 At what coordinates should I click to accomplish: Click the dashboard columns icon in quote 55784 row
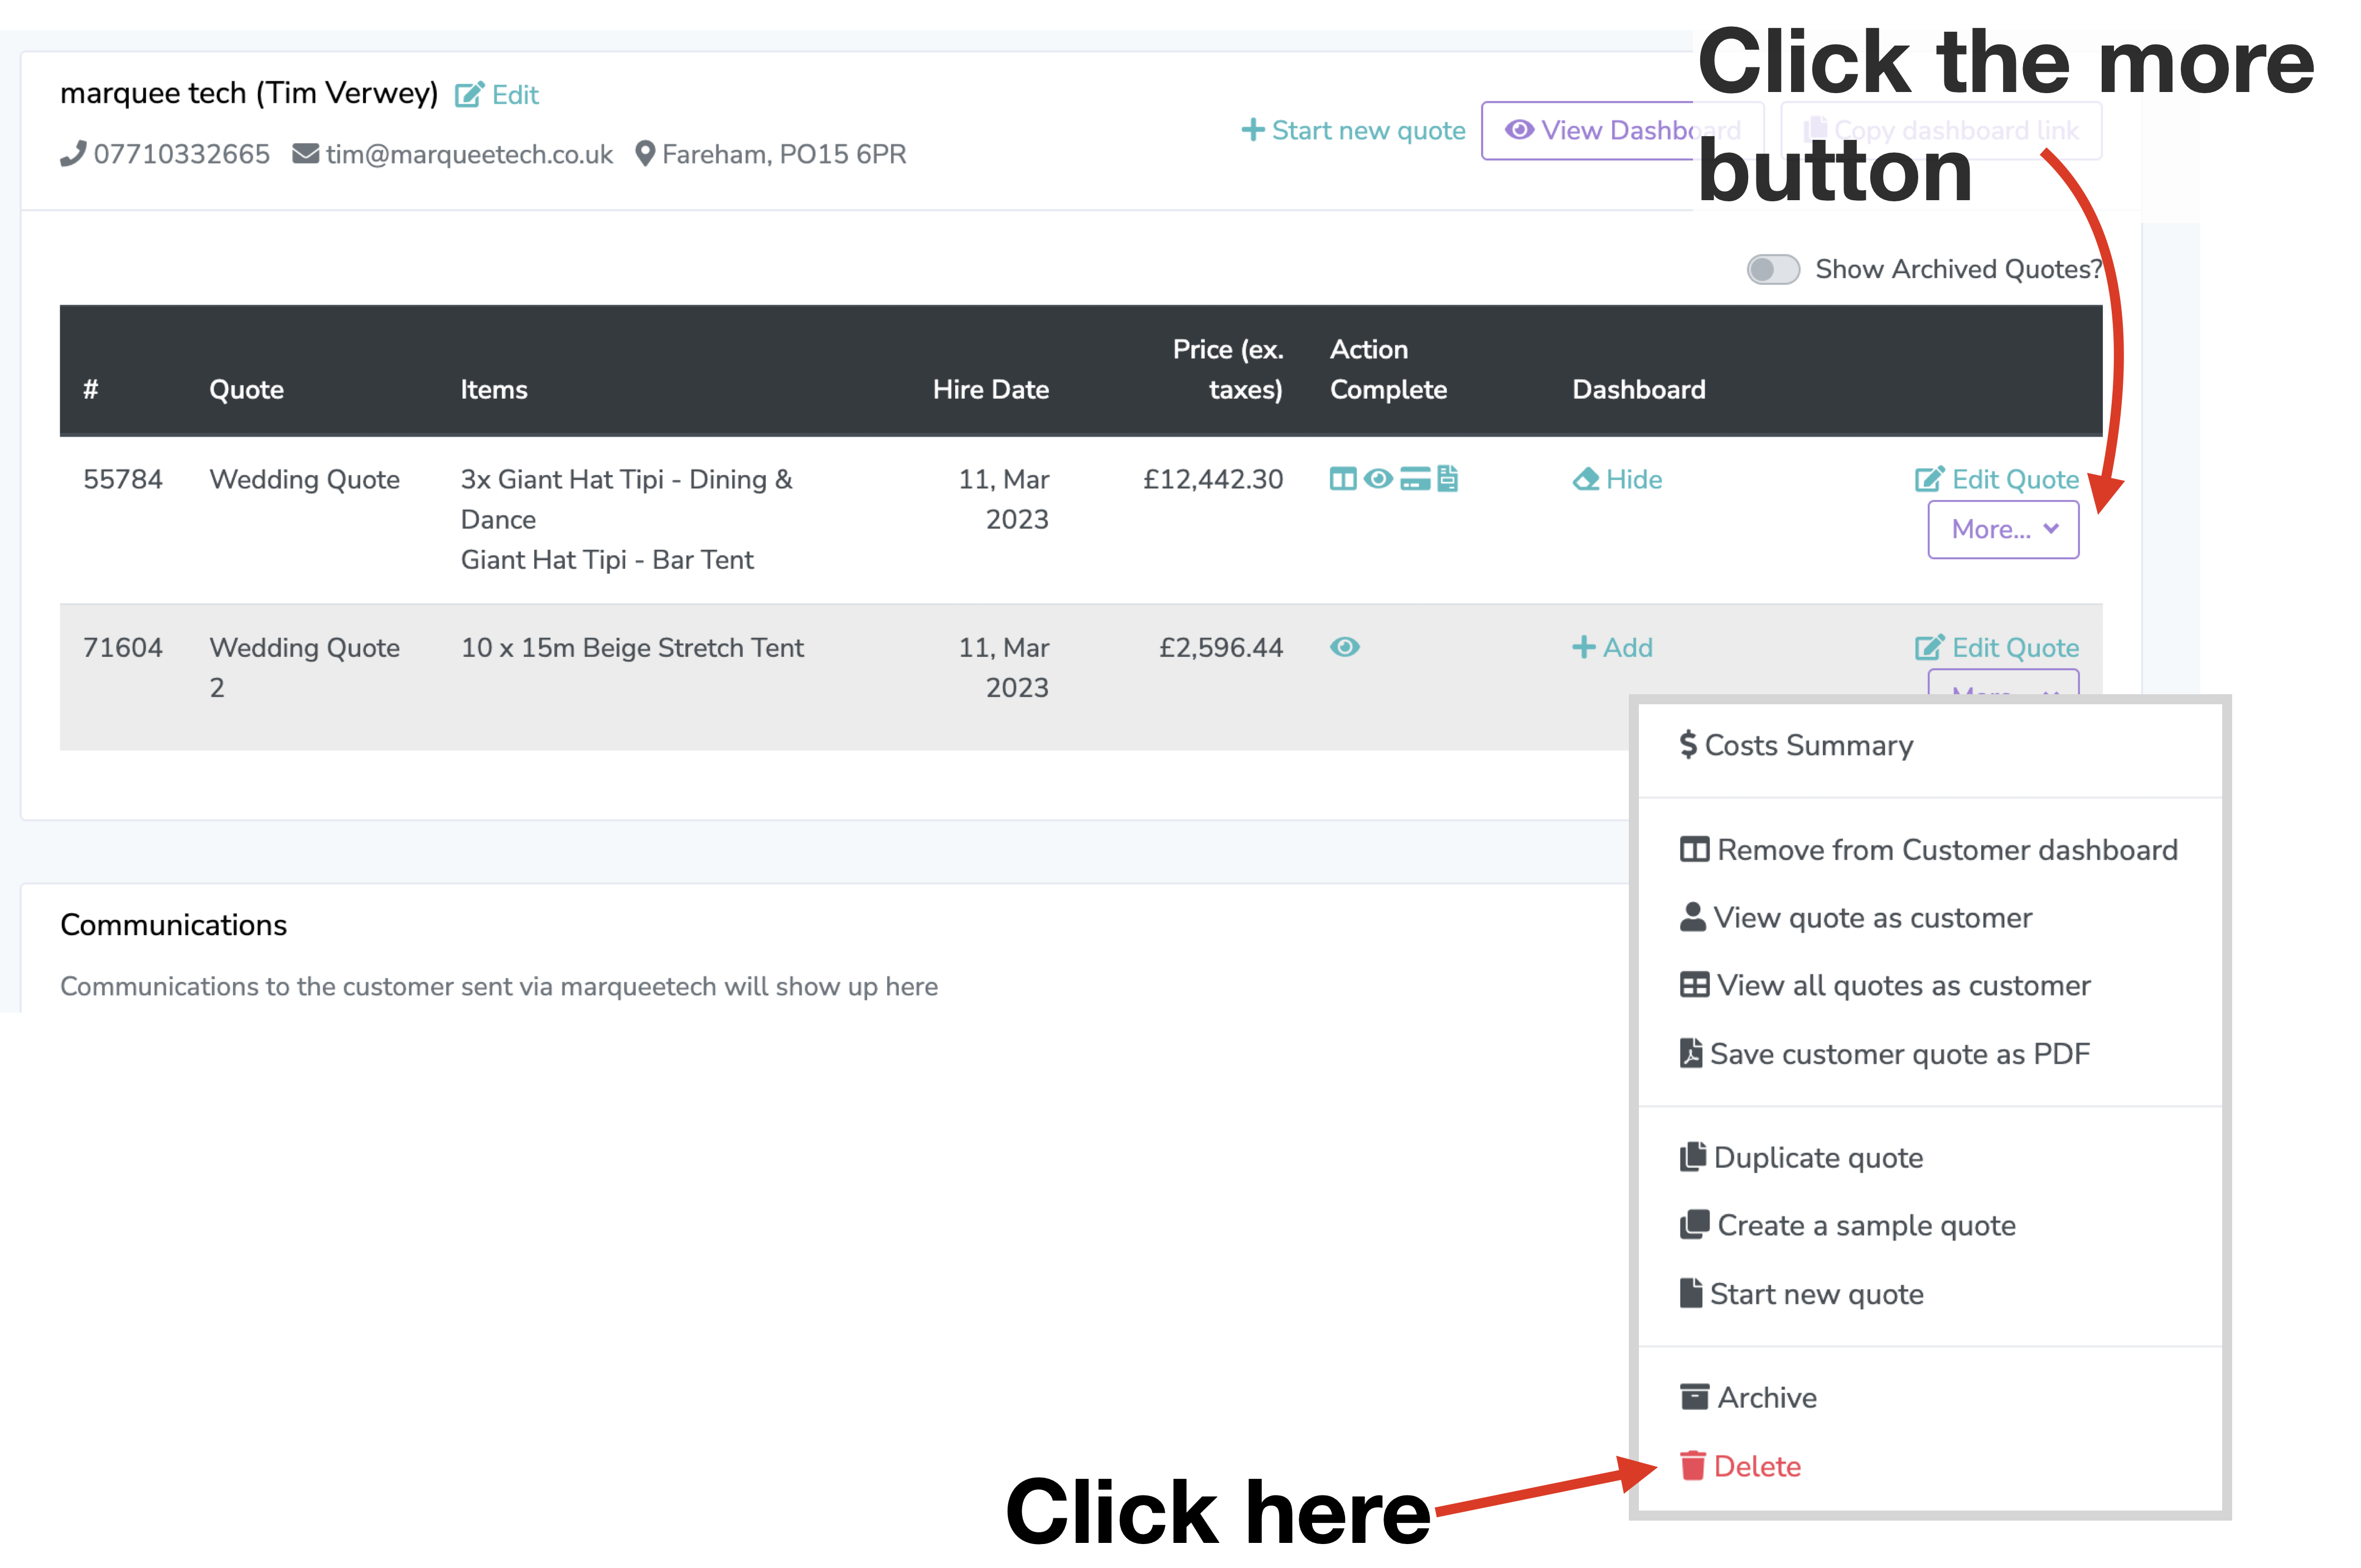click(x=1343, y=479)
